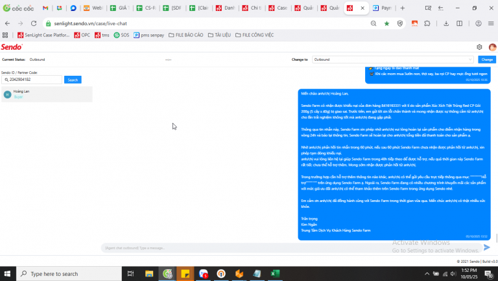
Task: Expand the FILE CÔNG VIỆC bookmark folder
Action: tap(254, 35)
